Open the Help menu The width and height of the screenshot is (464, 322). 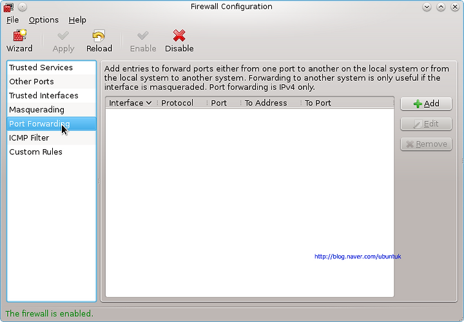77,20
